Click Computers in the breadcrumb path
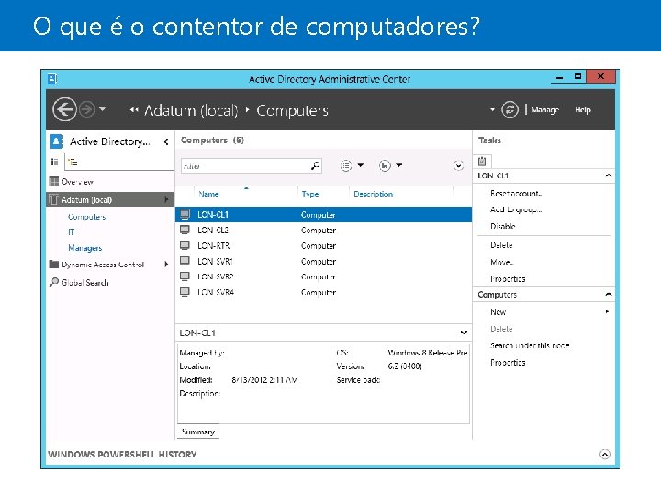The height and width of the screenshot is (496, 661). (292, 110)
